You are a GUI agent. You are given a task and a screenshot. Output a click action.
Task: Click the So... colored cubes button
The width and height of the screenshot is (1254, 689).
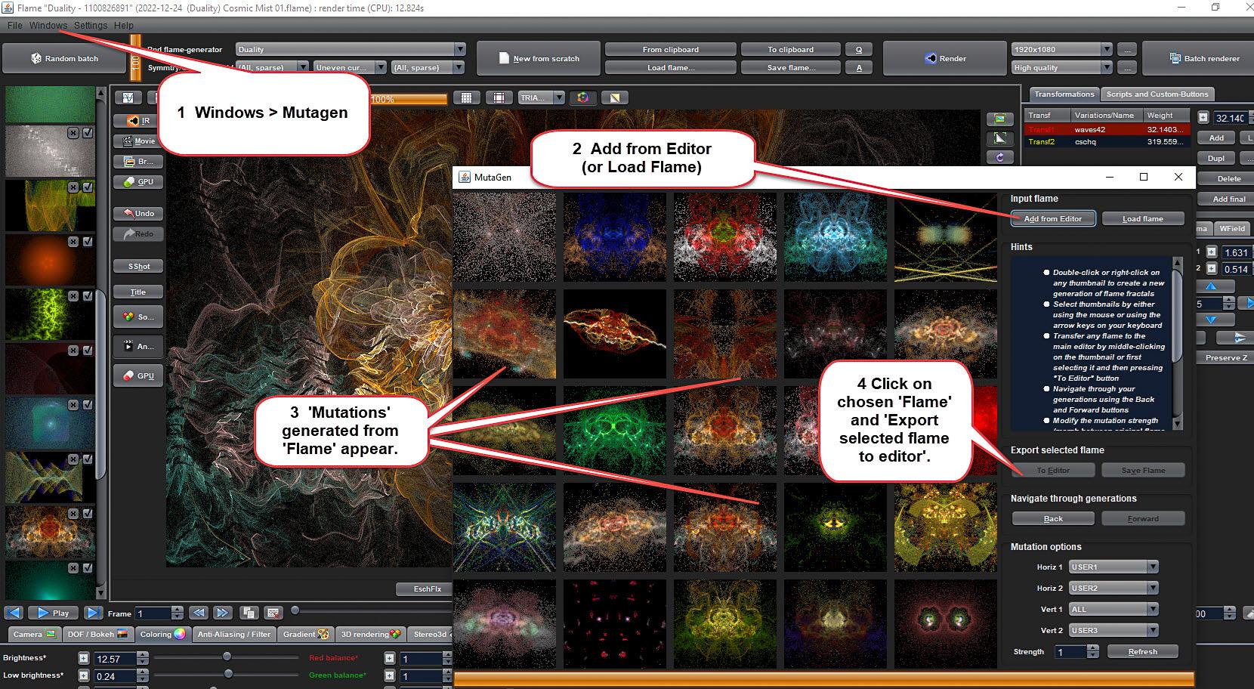(x=138, y=317)
